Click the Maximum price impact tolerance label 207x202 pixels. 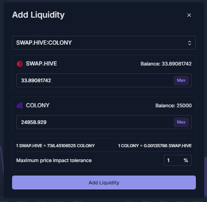(54, 160)
